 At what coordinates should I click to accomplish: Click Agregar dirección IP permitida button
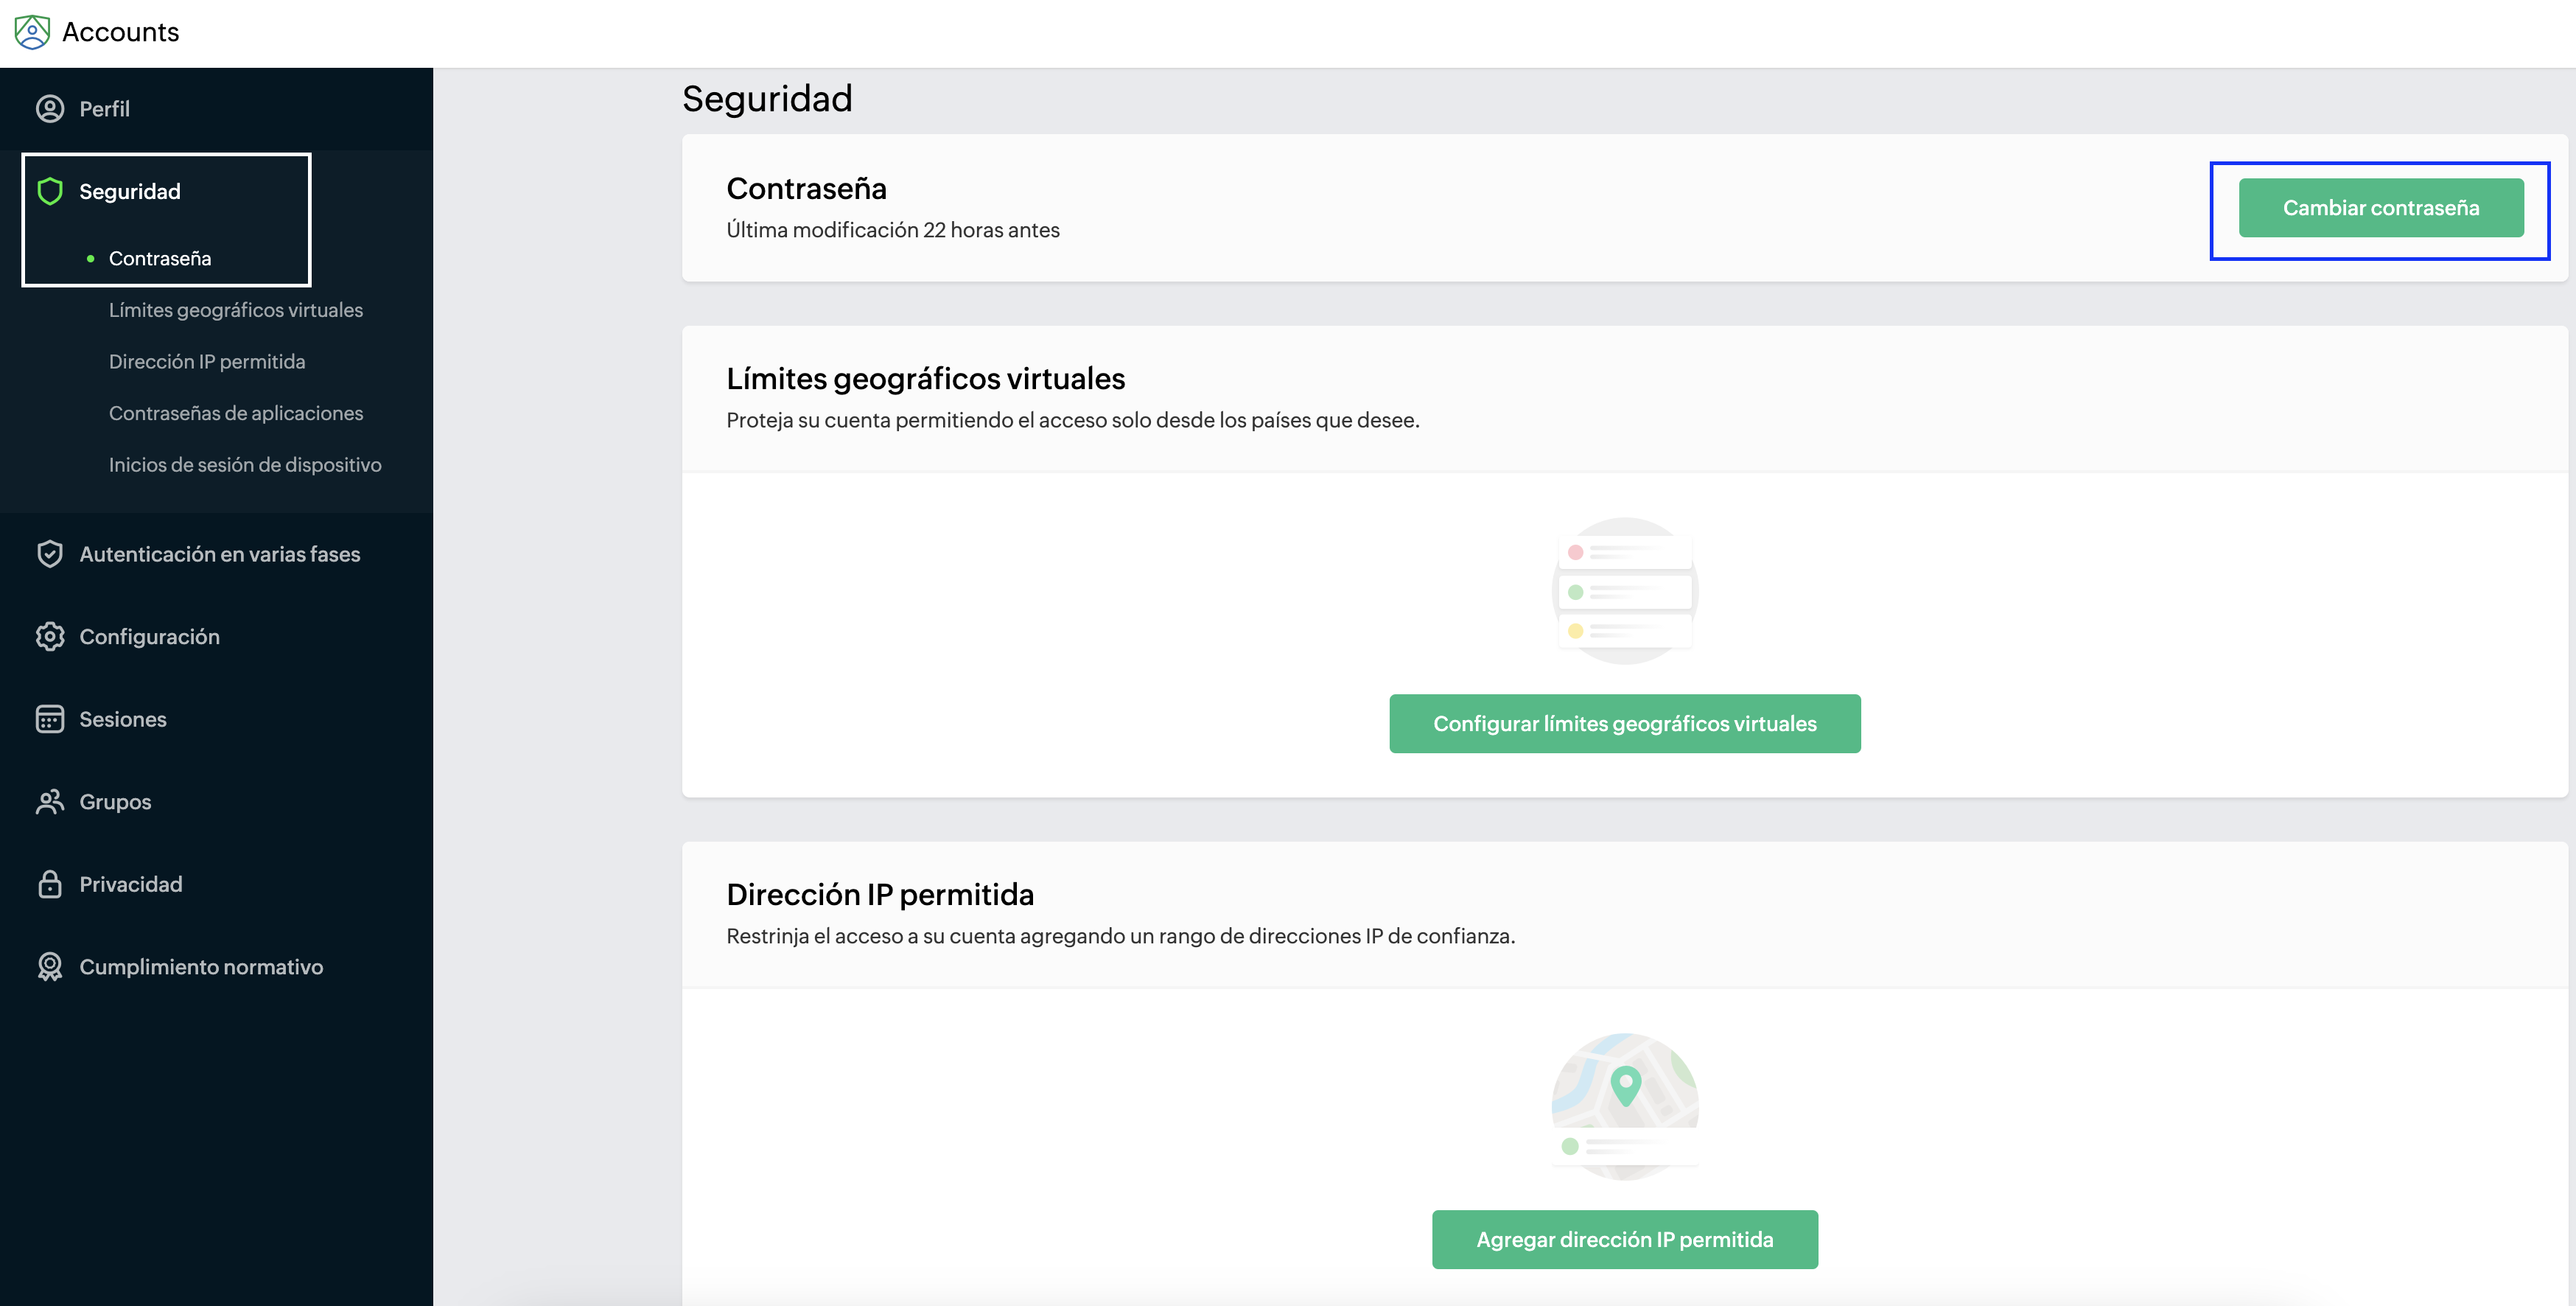click(1625, 1240)
